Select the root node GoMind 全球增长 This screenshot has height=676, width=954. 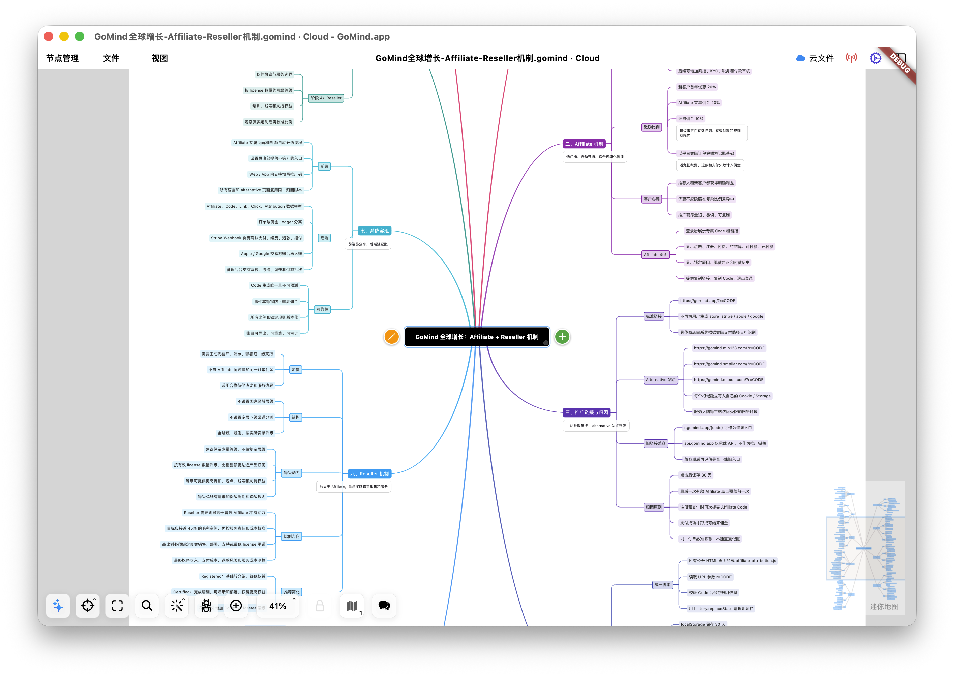tap(477, 337)
